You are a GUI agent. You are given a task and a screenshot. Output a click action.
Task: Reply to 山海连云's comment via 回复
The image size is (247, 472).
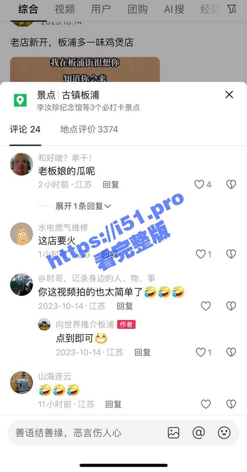click(113, 404)
